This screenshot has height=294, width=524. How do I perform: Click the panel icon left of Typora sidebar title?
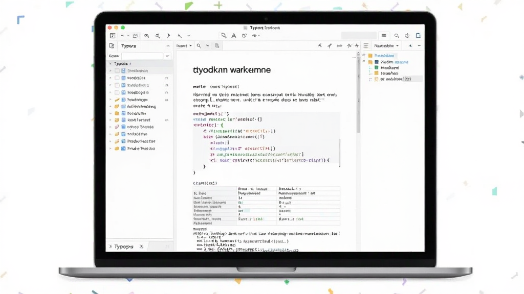coord(112,45)
